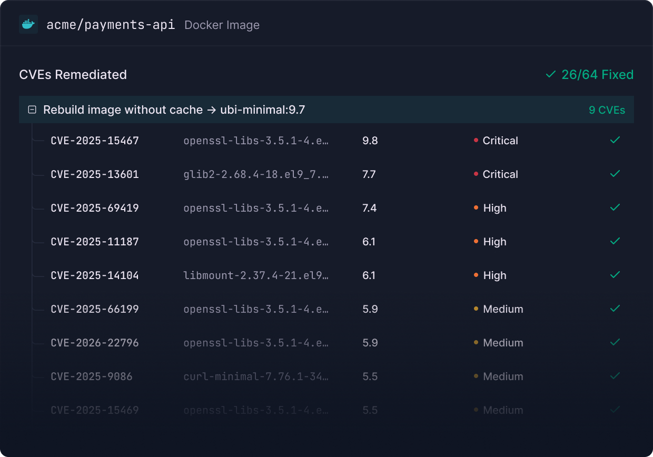This screenshot has height=457, width=653.
Task: Click the checkmark on CVE-2025-14104 row
Action: pyautogui.click(x=615, y=275)
